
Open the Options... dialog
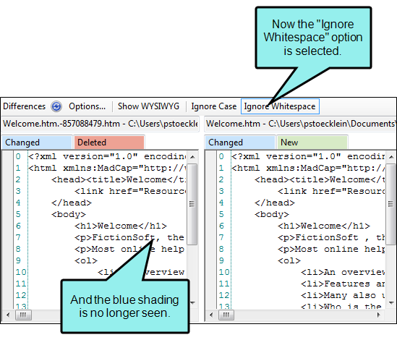tap(87, 106)
